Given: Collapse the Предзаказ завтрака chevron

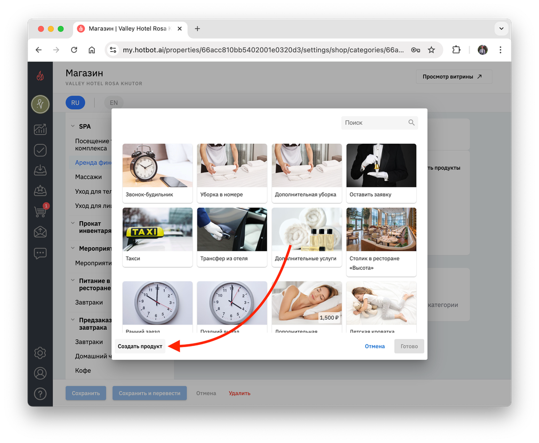Looking at the screenshot, I should tap(73, 320).
